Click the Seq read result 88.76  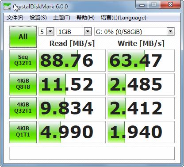pyautogui.click(x=72, y=61)
